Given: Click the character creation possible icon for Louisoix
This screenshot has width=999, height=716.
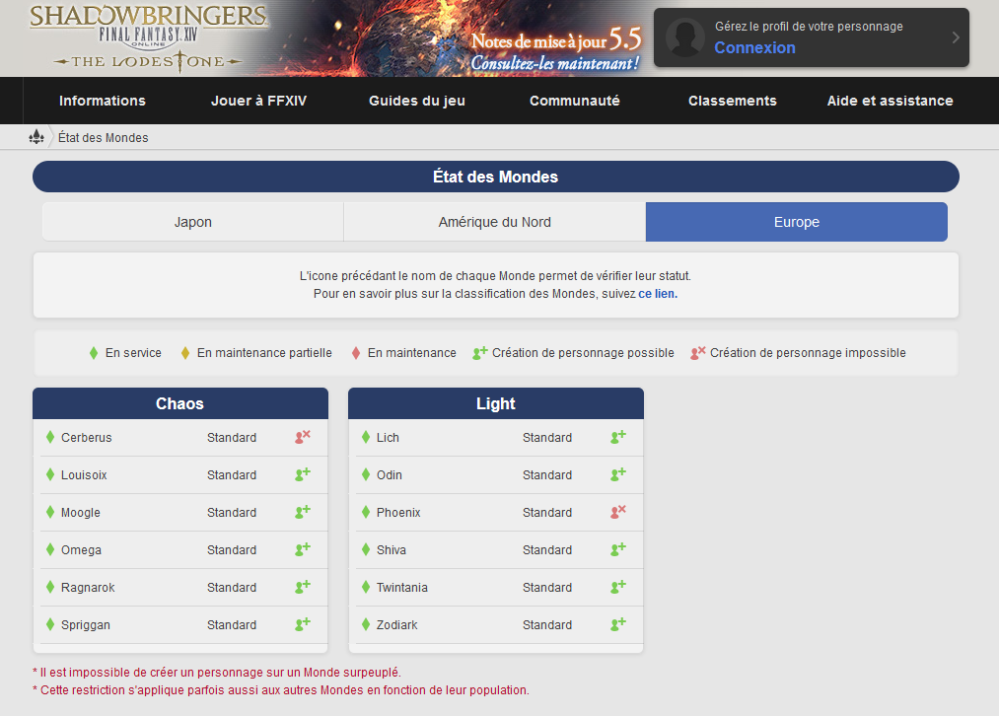Looking at the screenshot, I should click(301, 474).
